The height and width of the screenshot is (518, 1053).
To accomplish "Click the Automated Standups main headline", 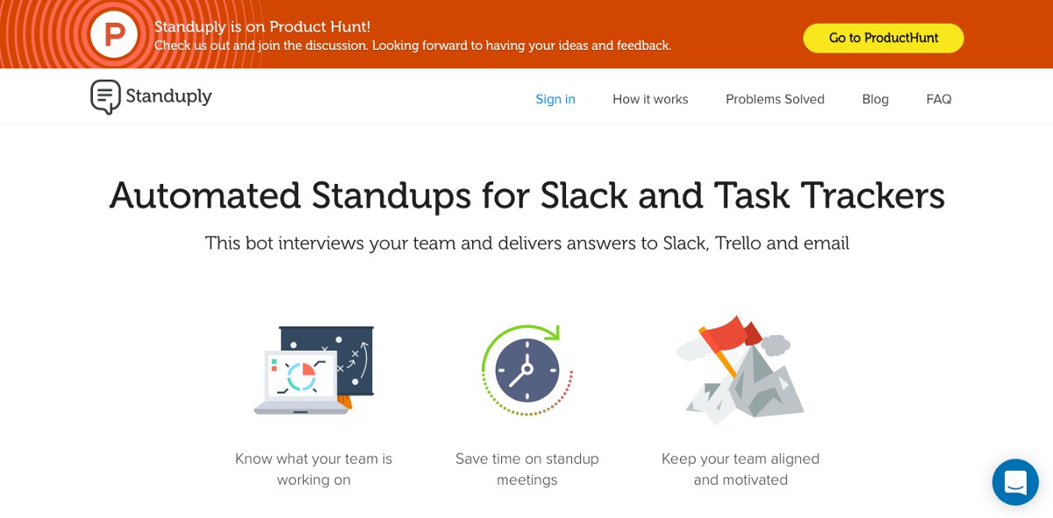I will click(526, 195).
